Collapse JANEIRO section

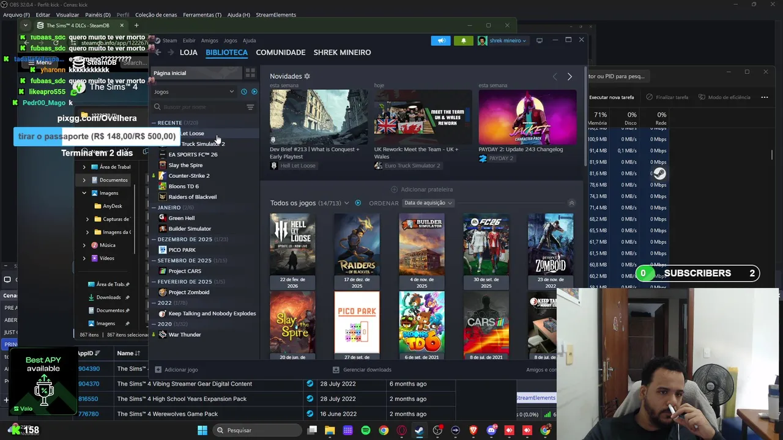[154, 208]
